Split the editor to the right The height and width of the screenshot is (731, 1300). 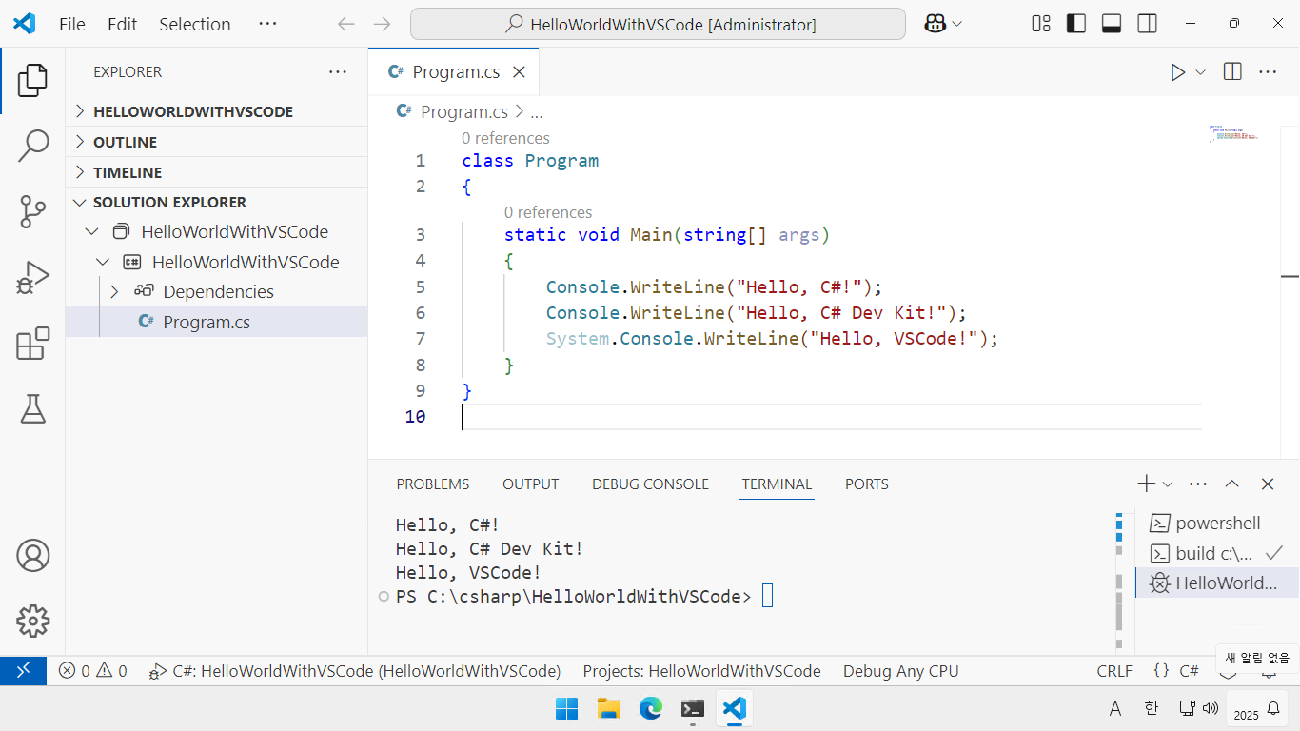[1231, 71]
